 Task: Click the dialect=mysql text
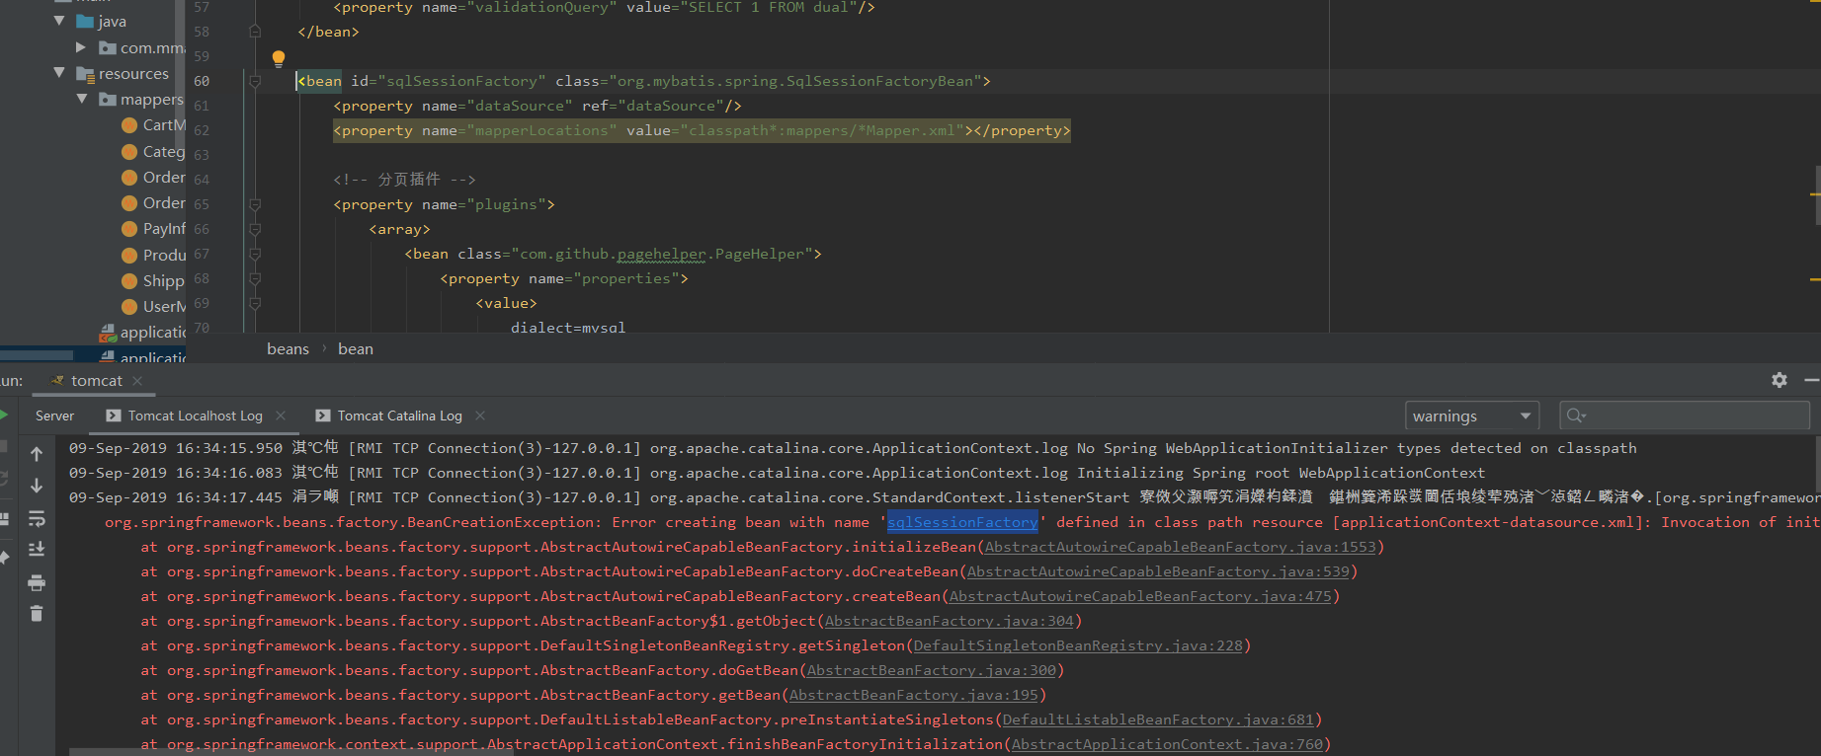(568, 327)
